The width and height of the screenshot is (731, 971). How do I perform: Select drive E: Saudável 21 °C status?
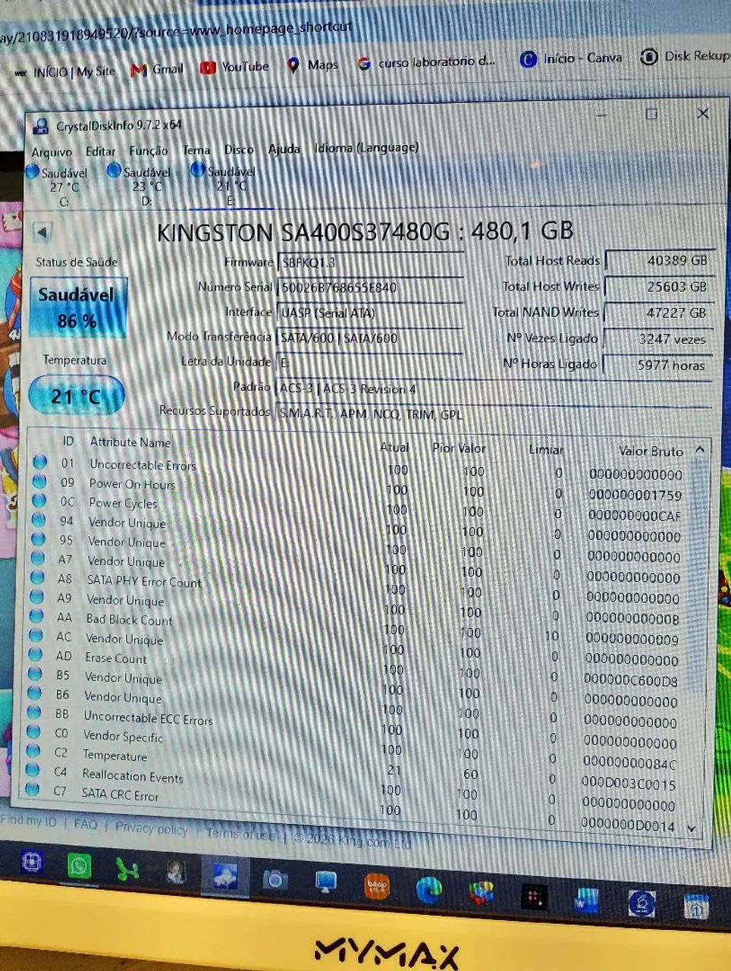pos(224,184)
